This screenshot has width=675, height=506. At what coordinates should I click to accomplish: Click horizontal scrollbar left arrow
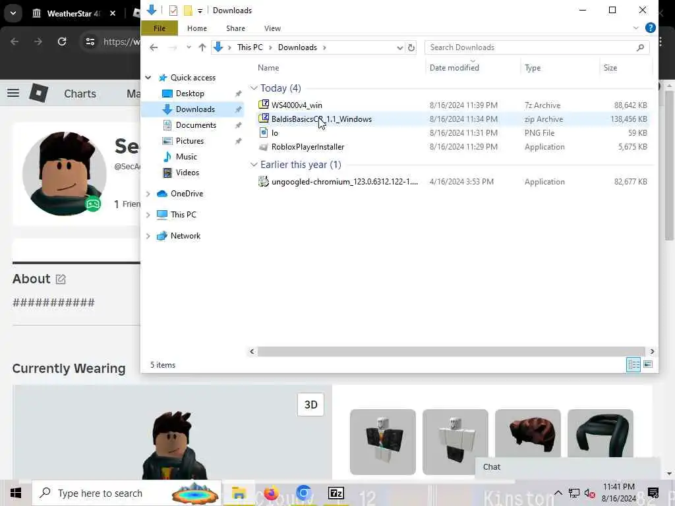pyautogui.click(x=252, y=352)
